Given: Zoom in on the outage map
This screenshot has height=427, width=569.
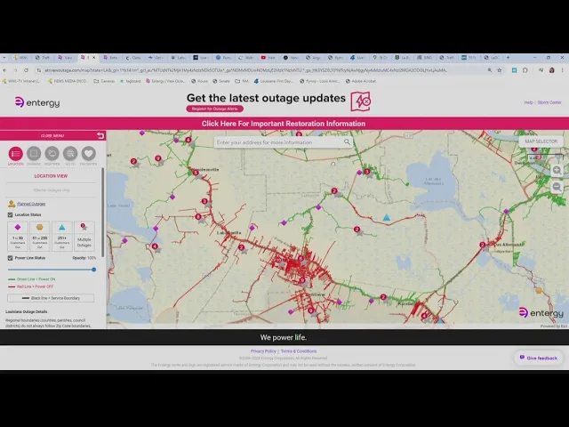Looking at the screenshot, I should click(x=557, y=170).
